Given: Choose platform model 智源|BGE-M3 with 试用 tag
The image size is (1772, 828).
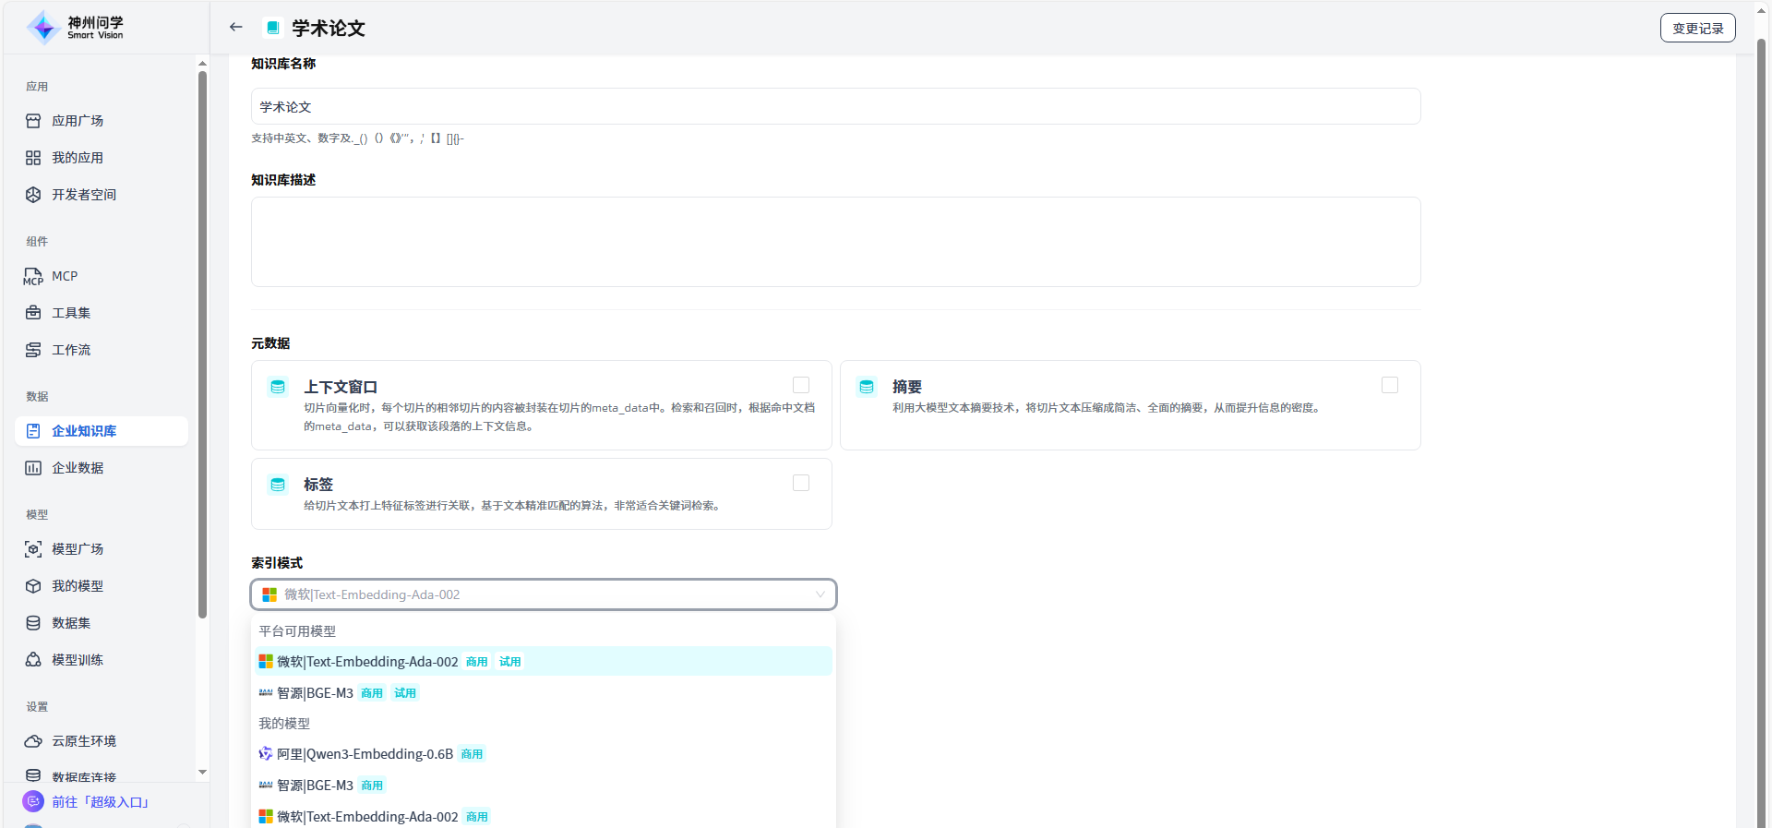Looking at the screenshot, I should [316, 693].
